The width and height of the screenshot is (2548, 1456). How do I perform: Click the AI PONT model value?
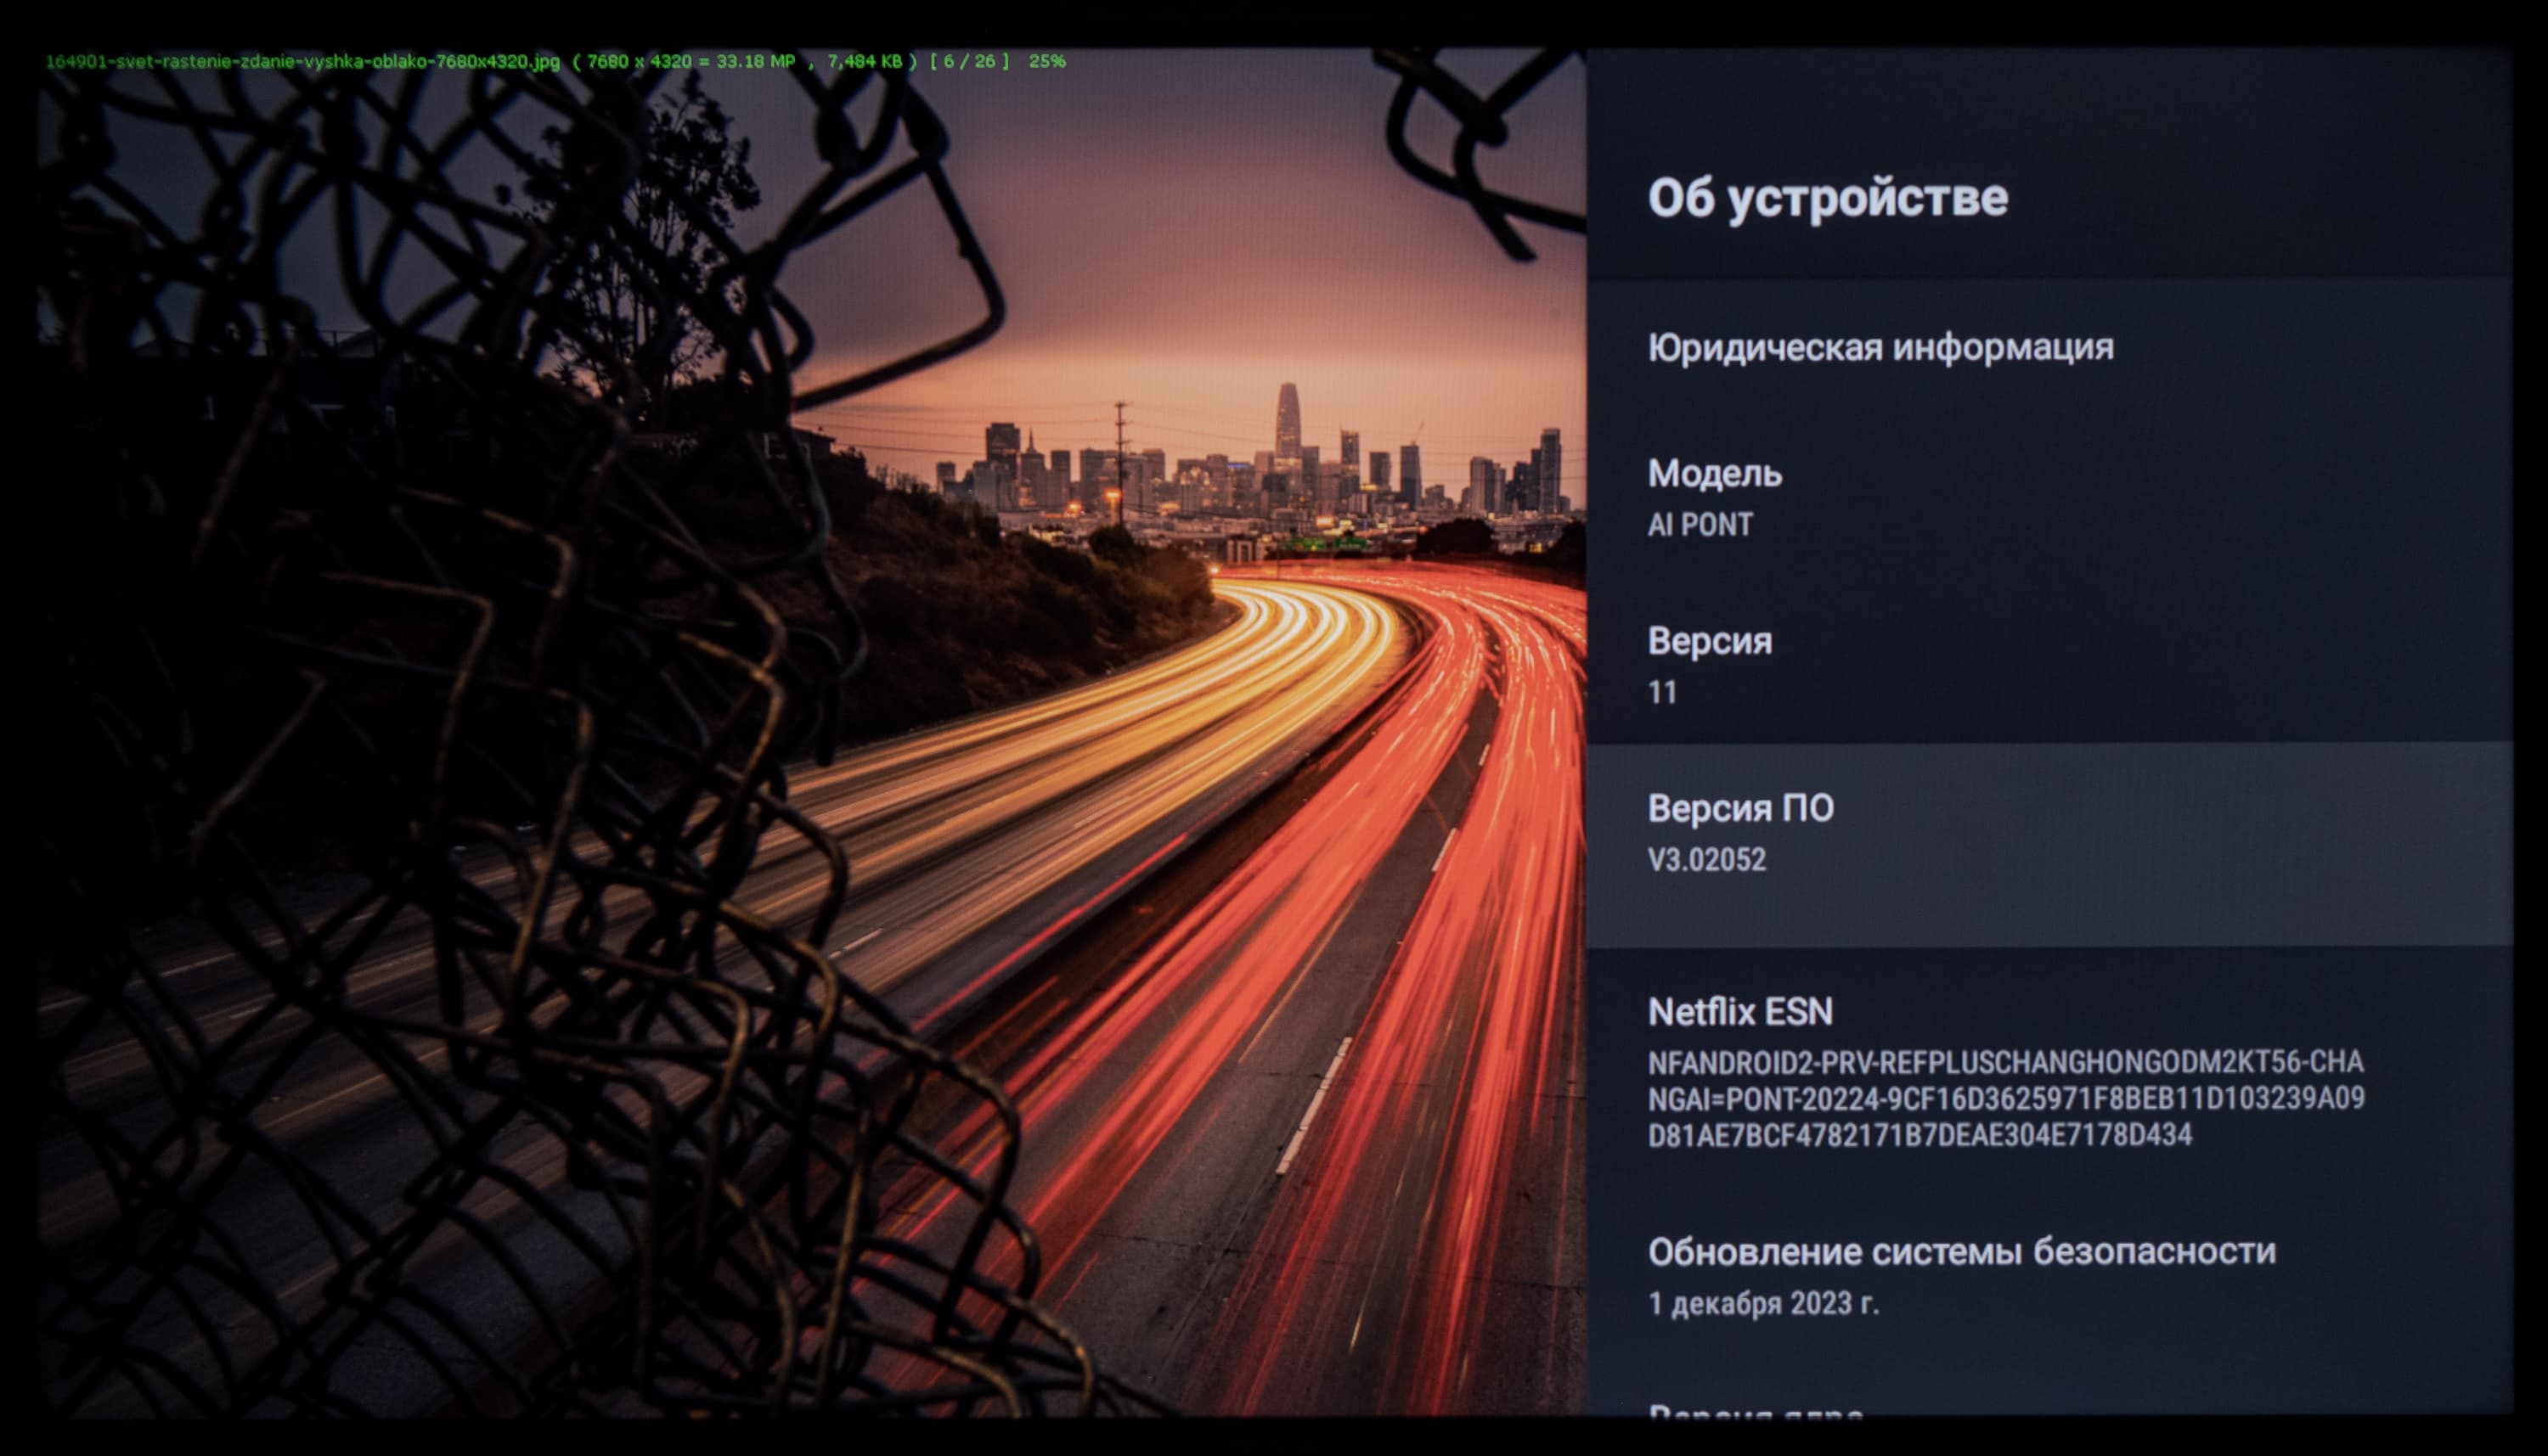1700,524
